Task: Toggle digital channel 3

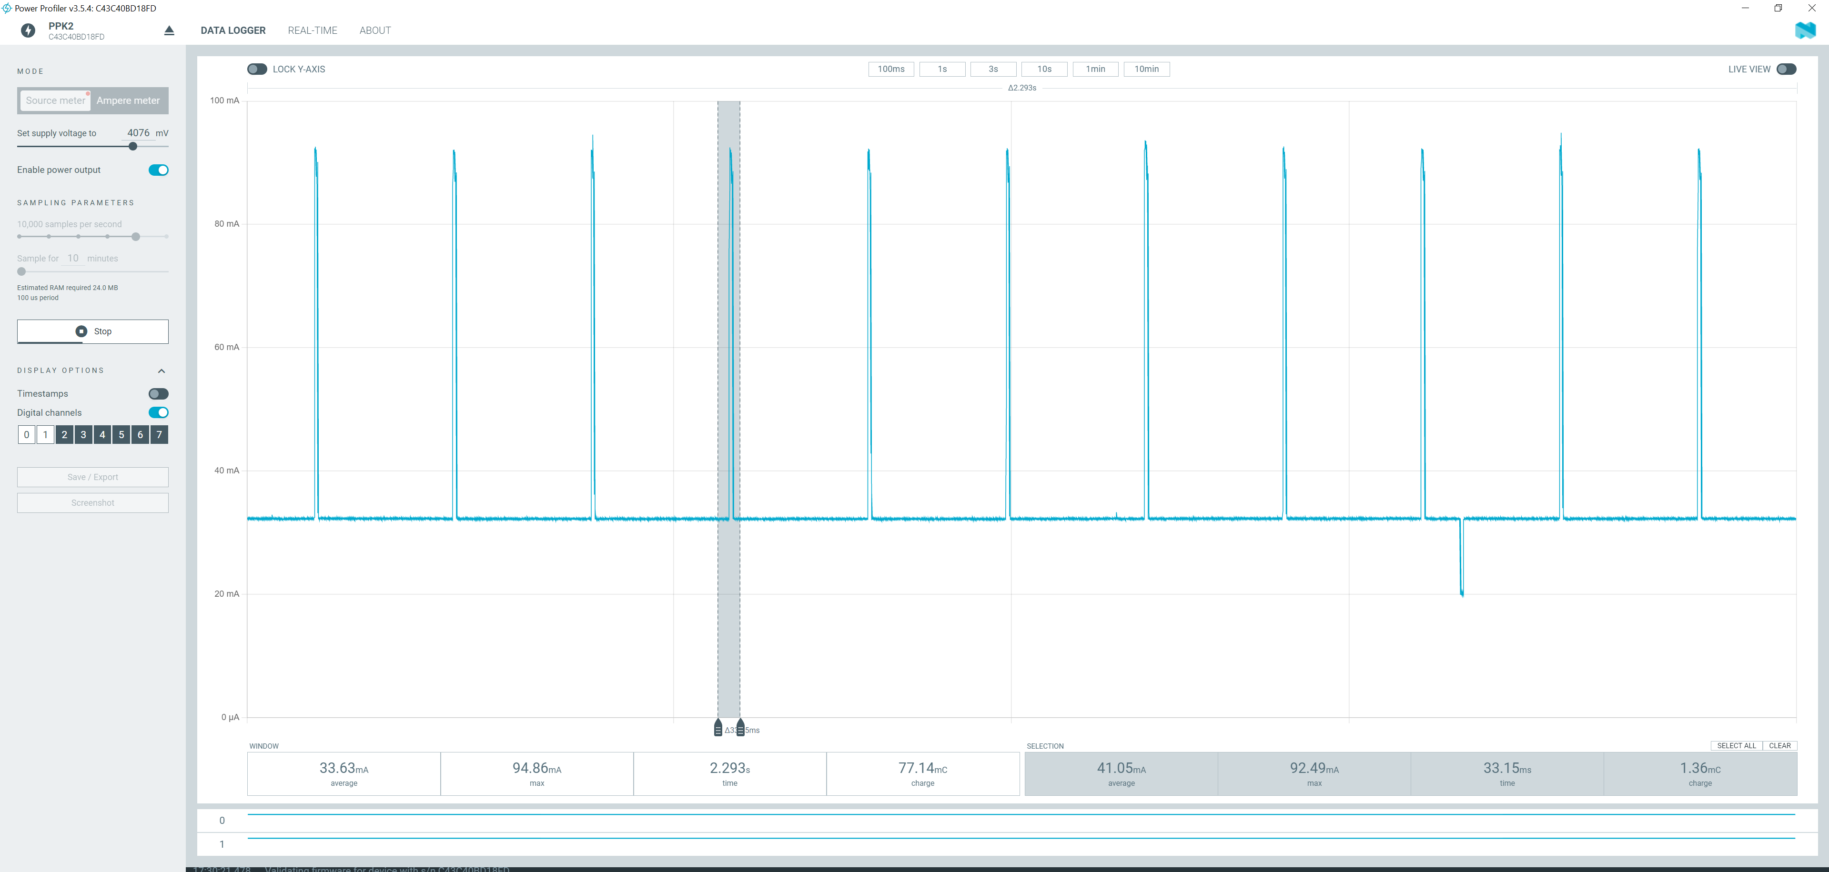Action: click(x=83, y=435)
